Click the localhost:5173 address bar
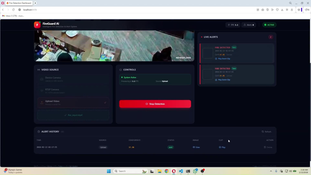Image resolution: width=311 pixels, height=175 pixels. [30, 10]
